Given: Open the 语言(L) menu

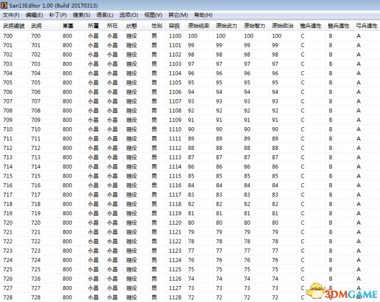Looking at the screenshot, I should coord(105,15).
